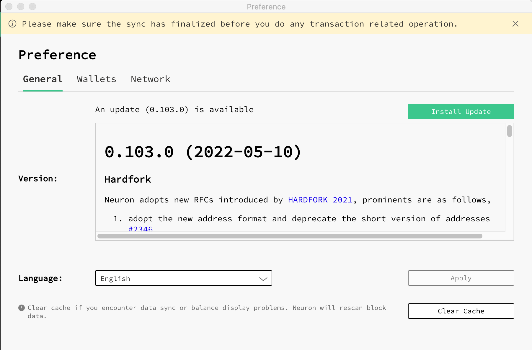Click the "Hardfork" subheading in release notes
Screen dimensions: 532x350
128,179
